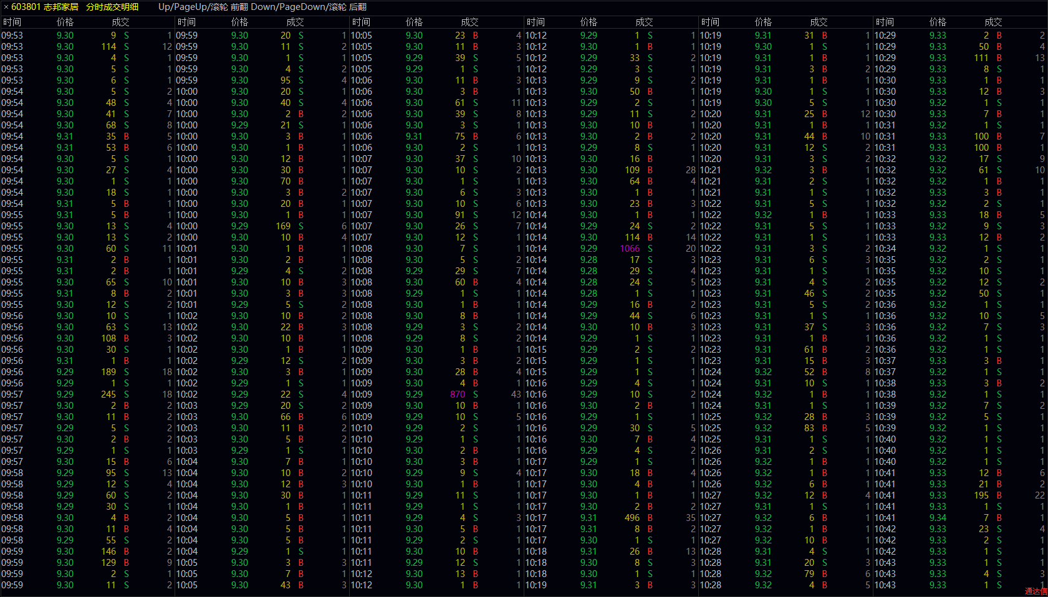The height and width of the screenshot is (597, 1048).
Task: Click the 9.34 price entry
Action: point(938,518)
